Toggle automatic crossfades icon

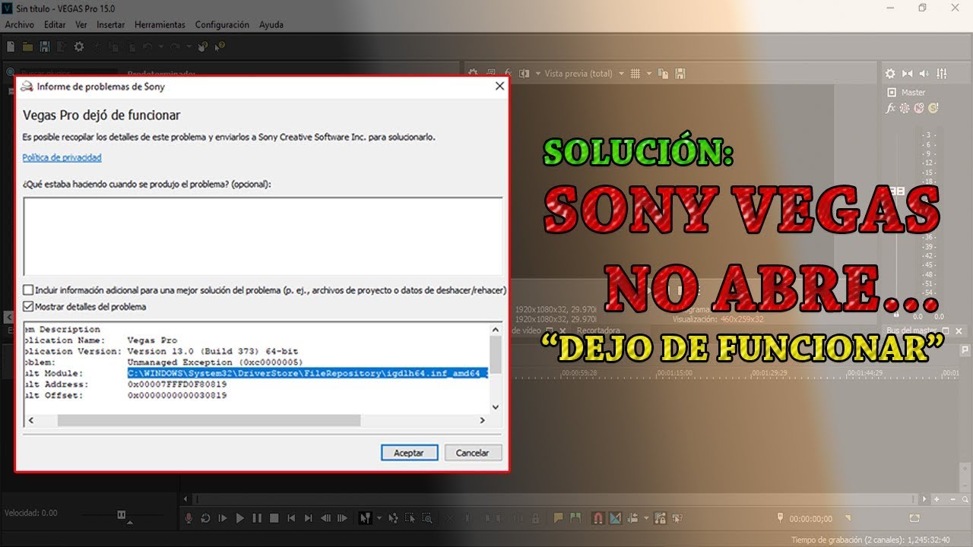click(615, 518)
